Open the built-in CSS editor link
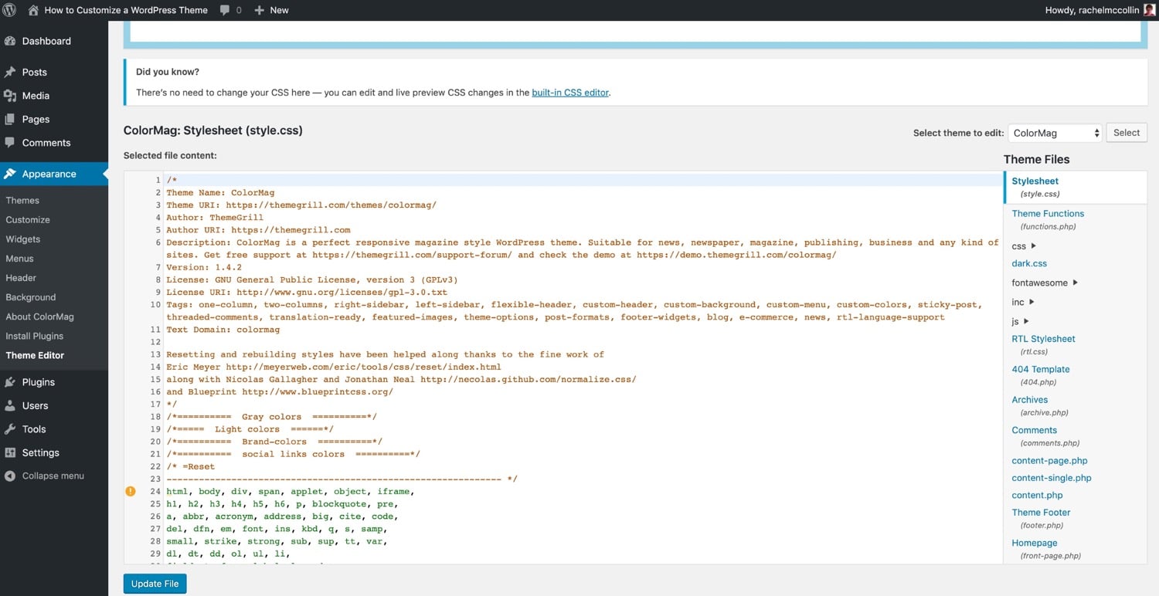The height and width of the screenshot is (596, 1159). [570, 92]
